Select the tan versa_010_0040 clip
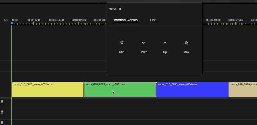This screenshot has width=257, height=125. click(243, 90)
